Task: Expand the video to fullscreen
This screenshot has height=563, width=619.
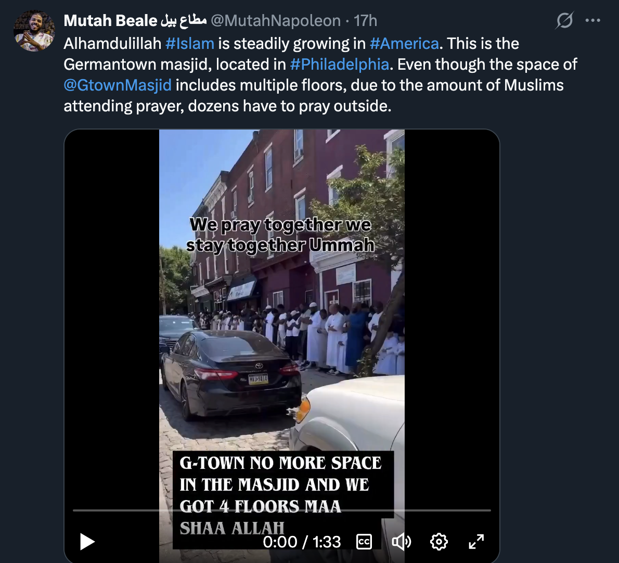Action: tap(476, 542)
